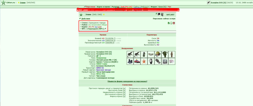Open the Рейтинги menu item
Screen dimensions: 253x106
[145, 7]
